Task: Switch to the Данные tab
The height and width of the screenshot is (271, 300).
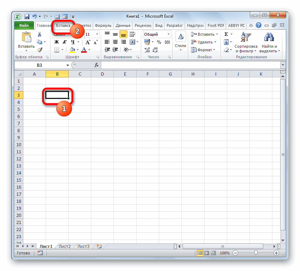Action: click(x=123, y=25)
